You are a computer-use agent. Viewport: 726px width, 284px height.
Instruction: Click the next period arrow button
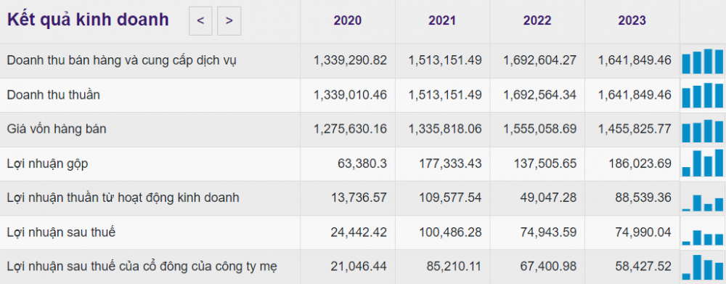[229, 21]
